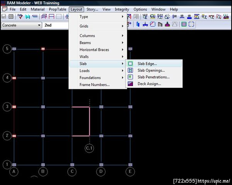
Task: Click the magnifier between blue bars icon
Action: (197, 17)
